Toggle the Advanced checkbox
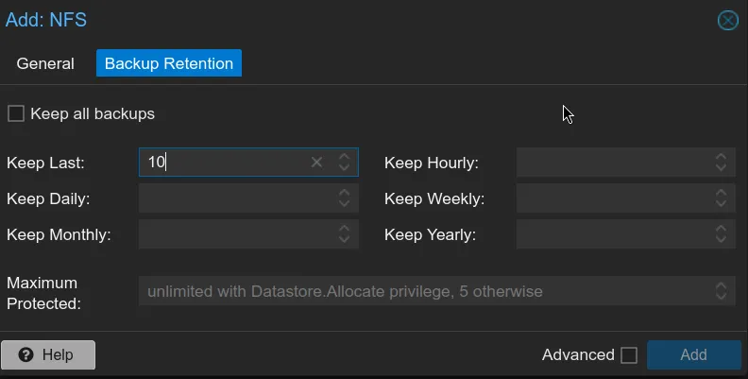 click(629, 355)
